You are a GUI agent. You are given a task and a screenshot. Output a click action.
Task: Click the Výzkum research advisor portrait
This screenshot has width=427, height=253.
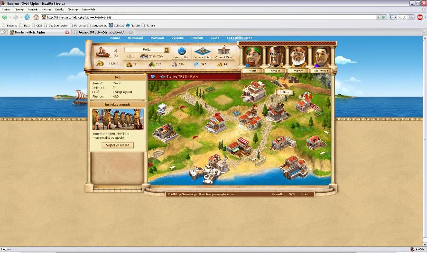[298, 58]
